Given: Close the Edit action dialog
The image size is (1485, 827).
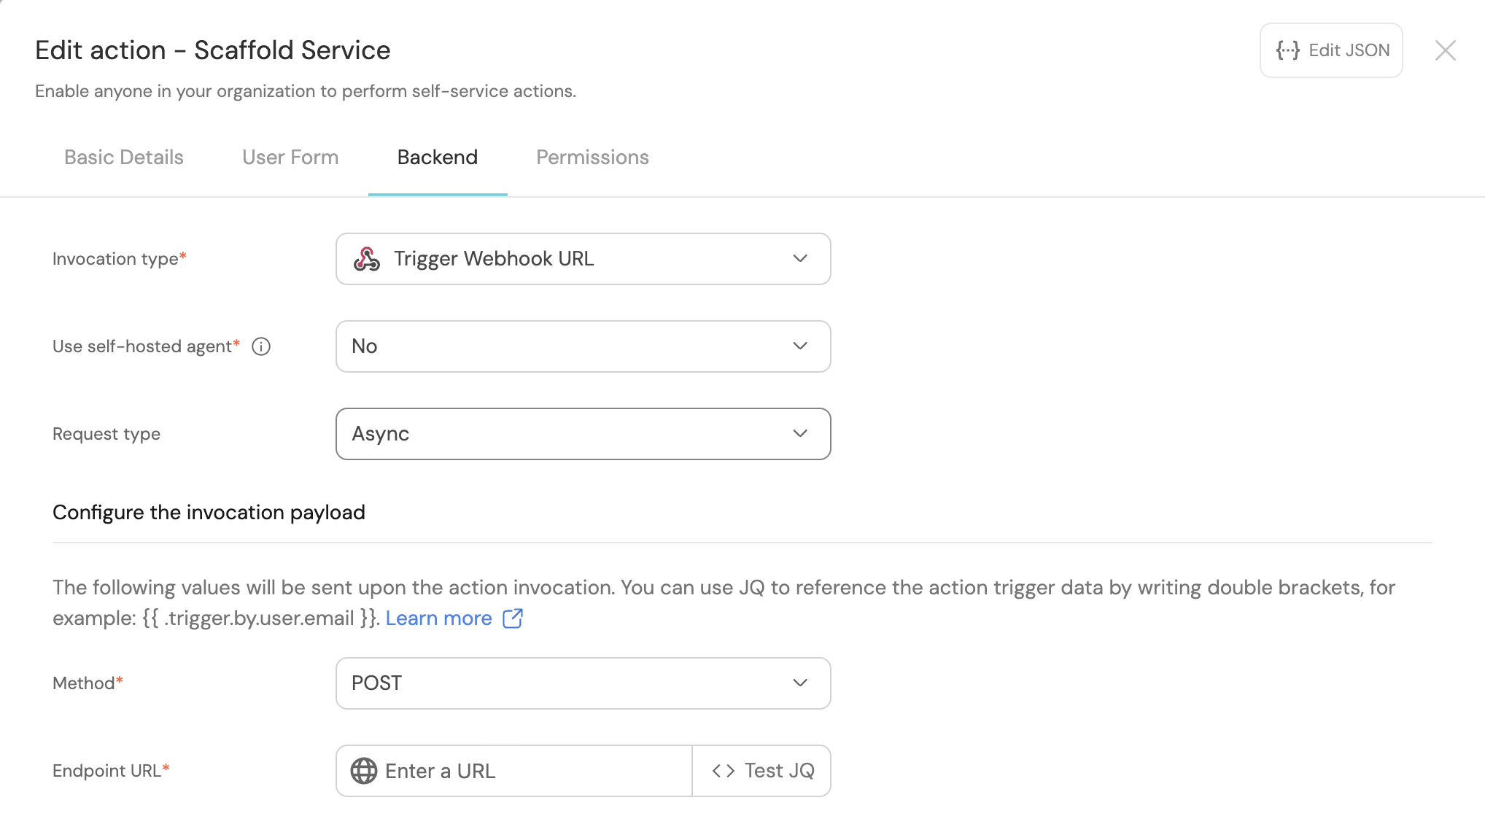Looking at the screenshot, I should [1445, 50].
